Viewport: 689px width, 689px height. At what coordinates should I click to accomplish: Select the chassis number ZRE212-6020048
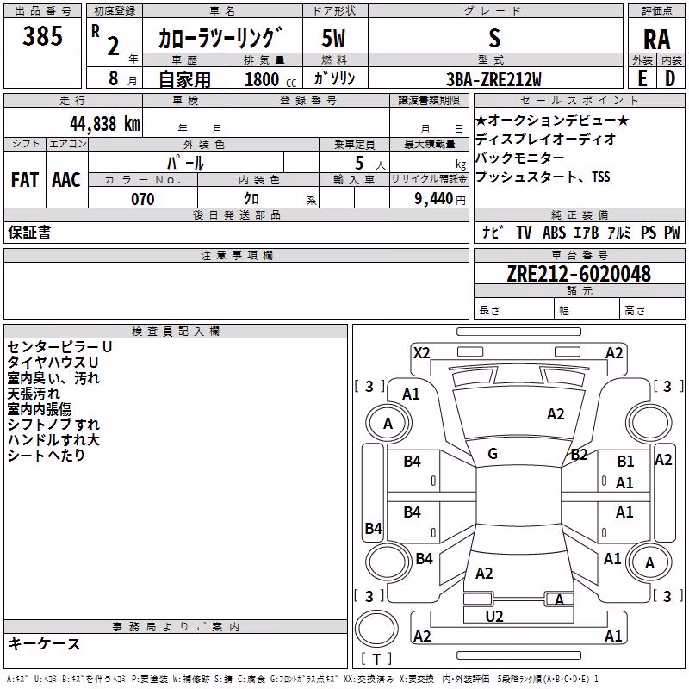pos(579,274)
